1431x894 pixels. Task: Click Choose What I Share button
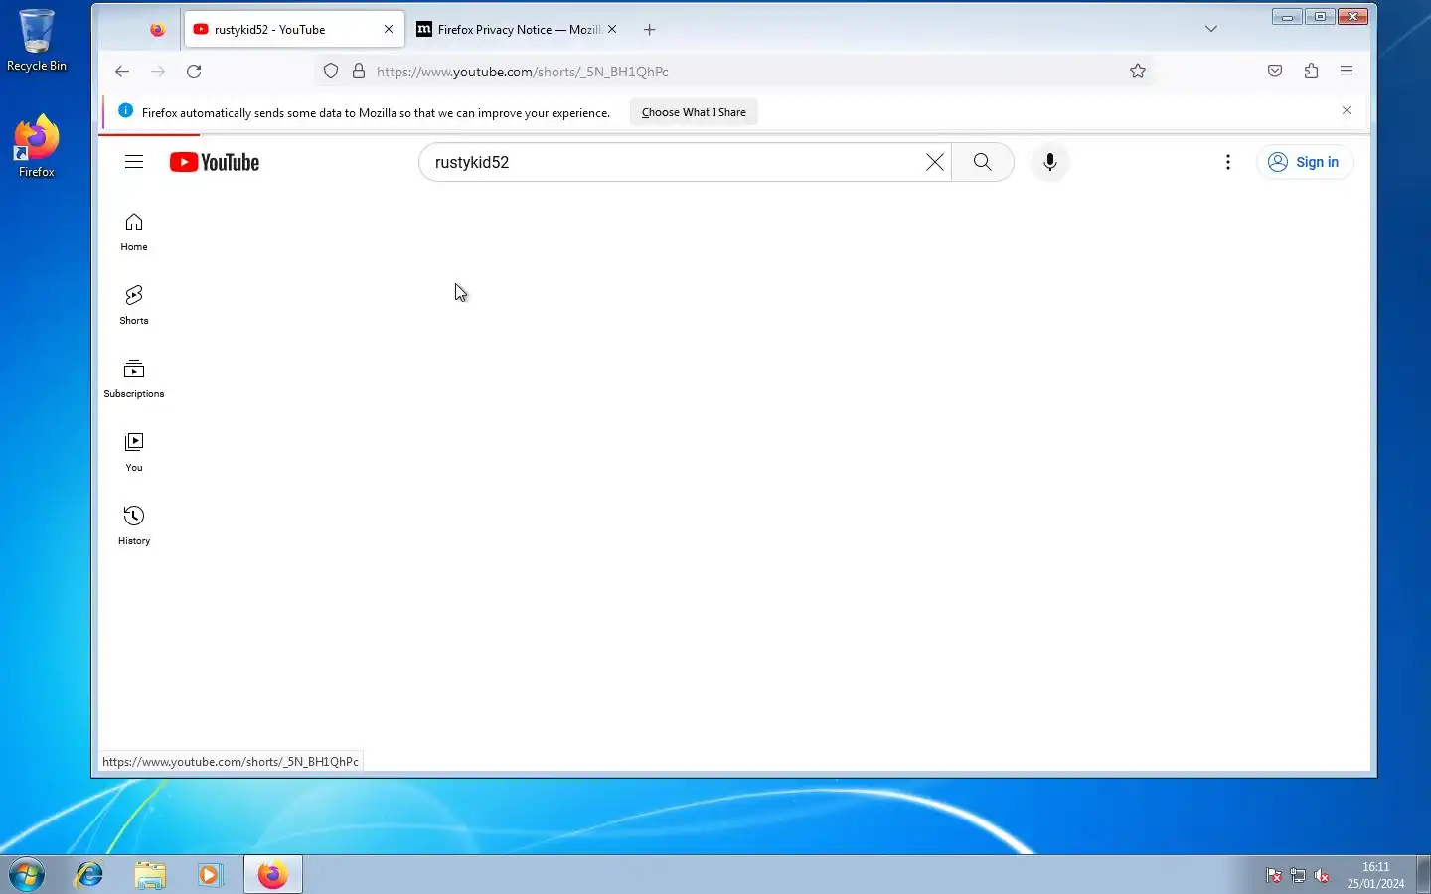[x=694, y=112]
